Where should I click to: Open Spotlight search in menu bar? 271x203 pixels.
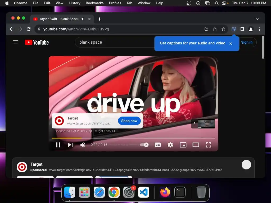click(216, 3)
